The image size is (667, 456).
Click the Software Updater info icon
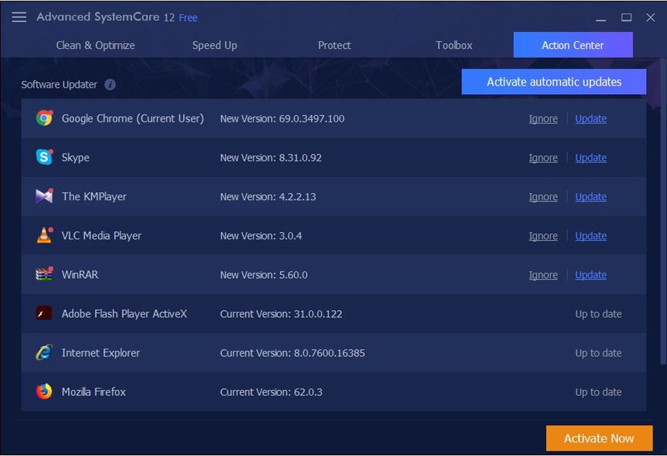click(x=110, y=84)
